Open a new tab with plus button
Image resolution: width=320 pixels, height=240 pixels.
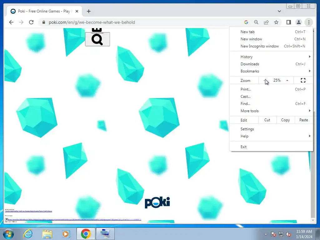(x=88, y=11)
